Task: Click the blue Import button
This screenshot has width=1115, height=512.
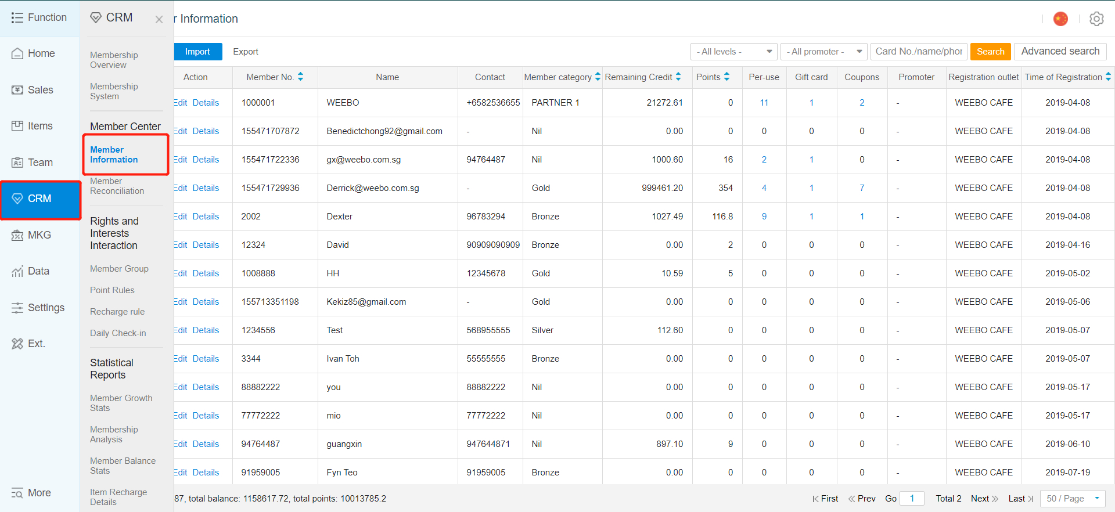Action: 197,52
